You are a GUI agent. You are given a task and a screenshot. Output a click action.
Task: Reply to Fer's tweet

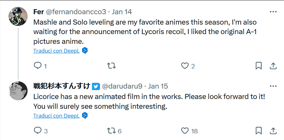pyautogui.click(x=38, y=66)
